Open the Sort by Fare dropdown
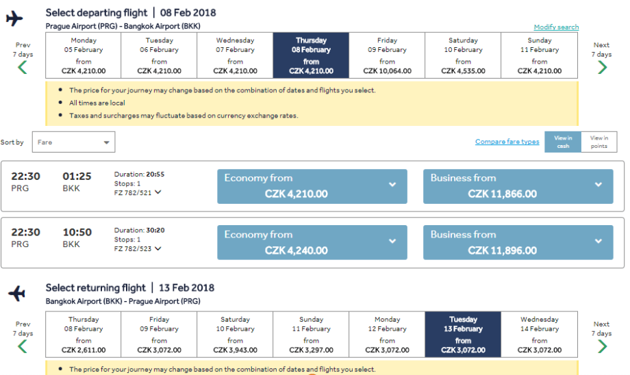 (74, 142)
